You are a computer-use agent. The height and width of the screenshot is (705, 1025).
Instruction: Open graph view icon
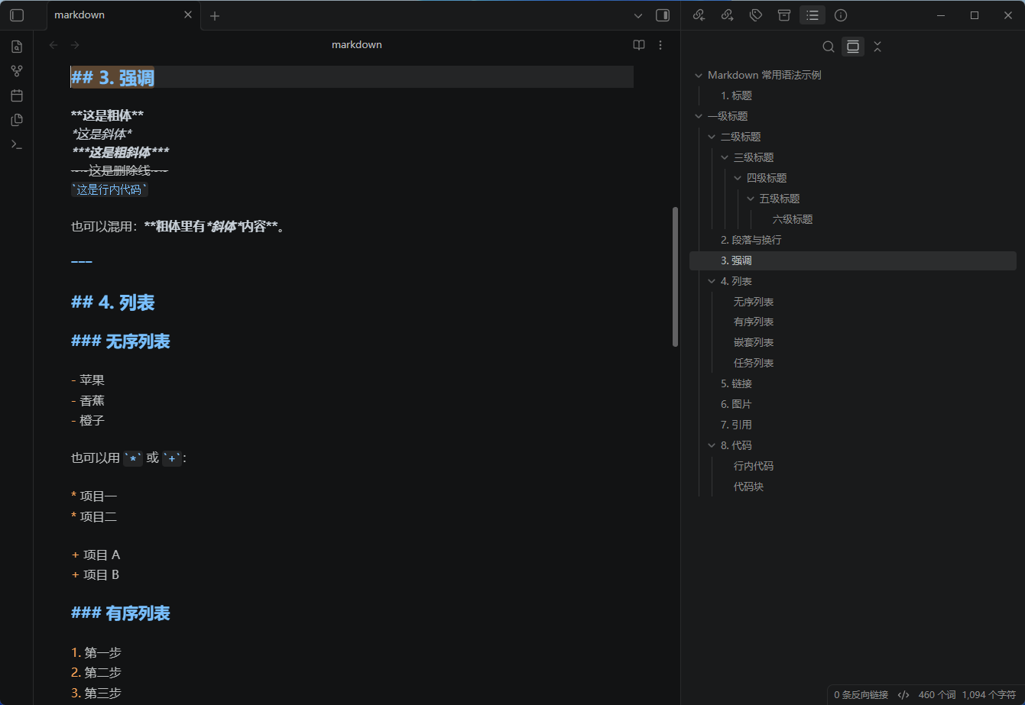click(17, 71)
